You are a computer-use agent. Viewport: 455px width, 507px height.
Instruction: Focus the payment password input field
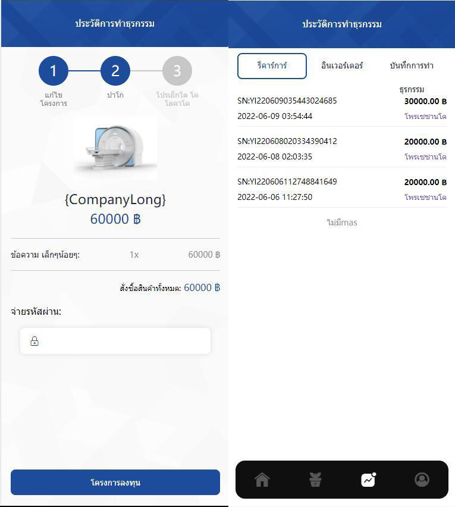tap(115, 341)
